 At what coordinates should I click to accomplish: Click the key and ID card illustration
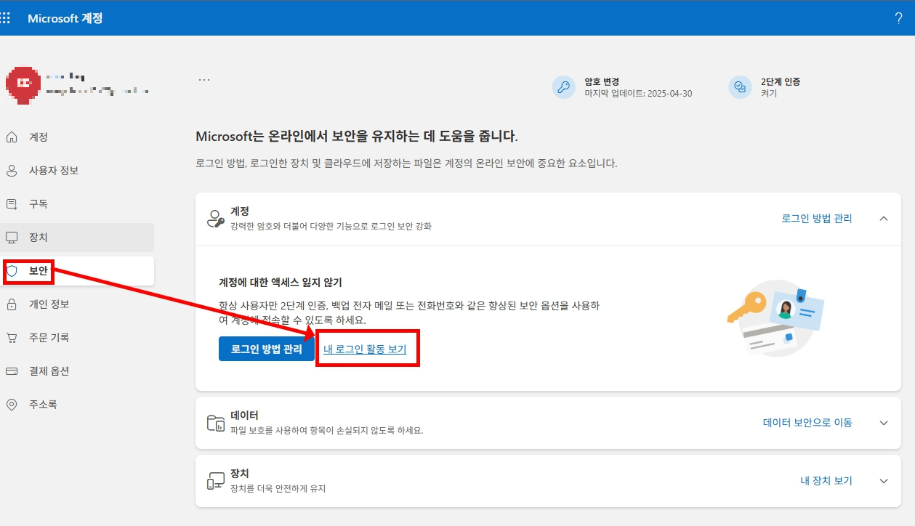coord(775,318)
